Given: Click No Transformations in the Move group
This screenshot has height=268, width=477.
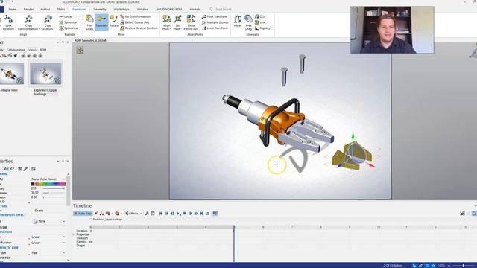Looking at the screenshot, I should (136, 16).
